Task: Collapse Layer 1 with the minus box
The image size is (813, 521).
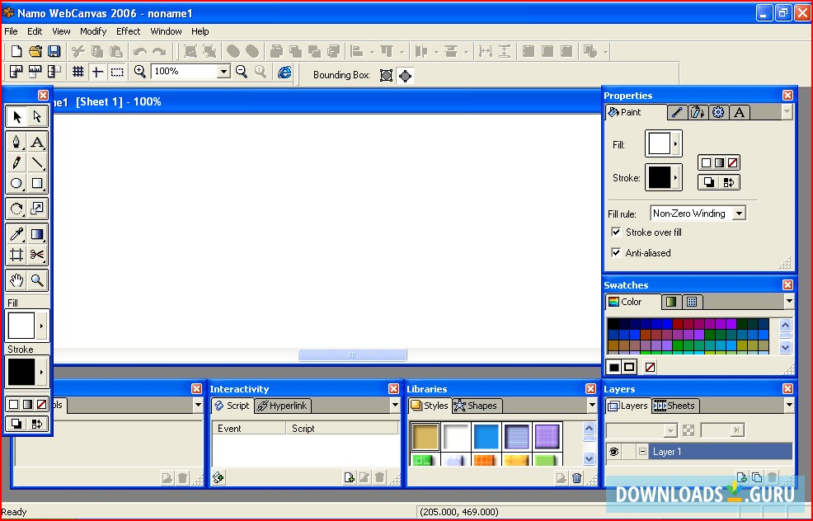Action: pyautogui.click(x=643, y=452)
